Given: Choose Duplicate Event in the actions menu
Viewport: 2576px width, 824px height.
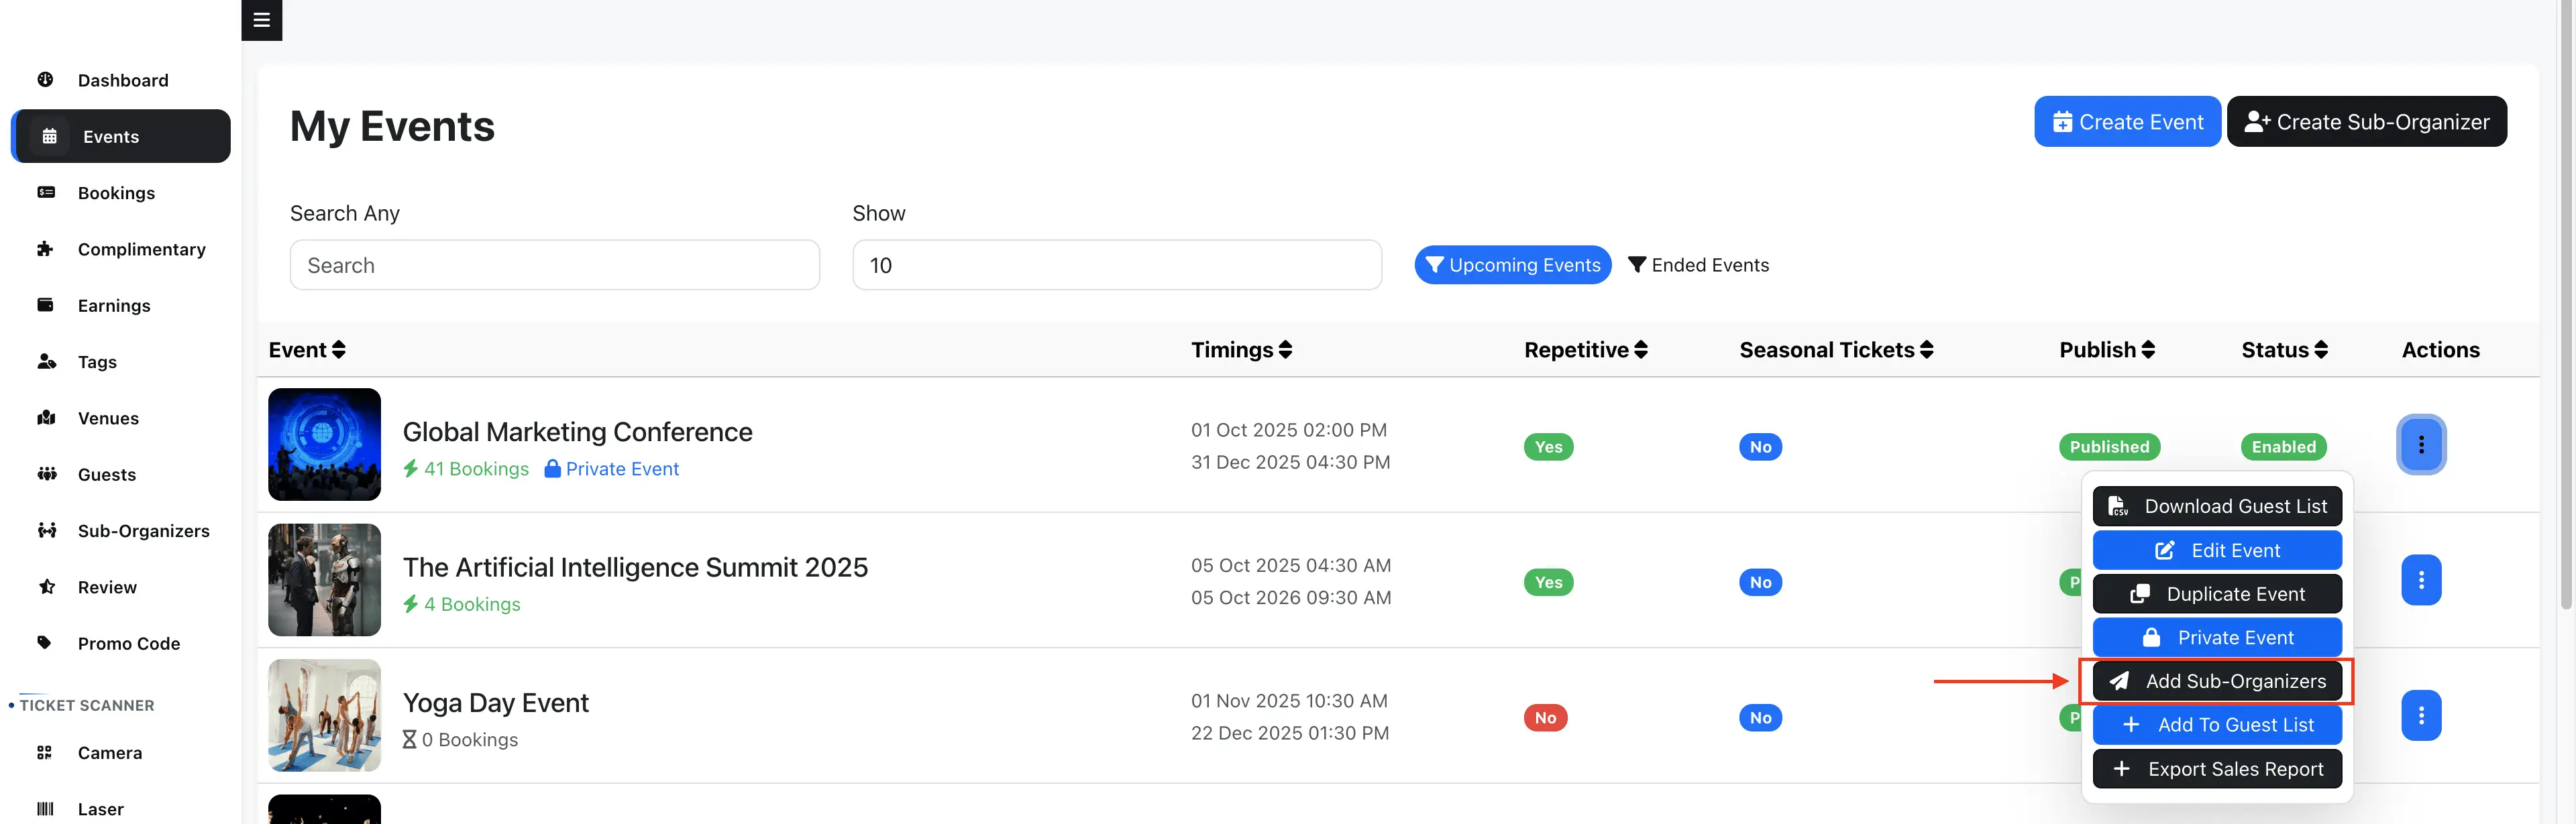Looking at the screenshot, I should tap(2216, 594).
